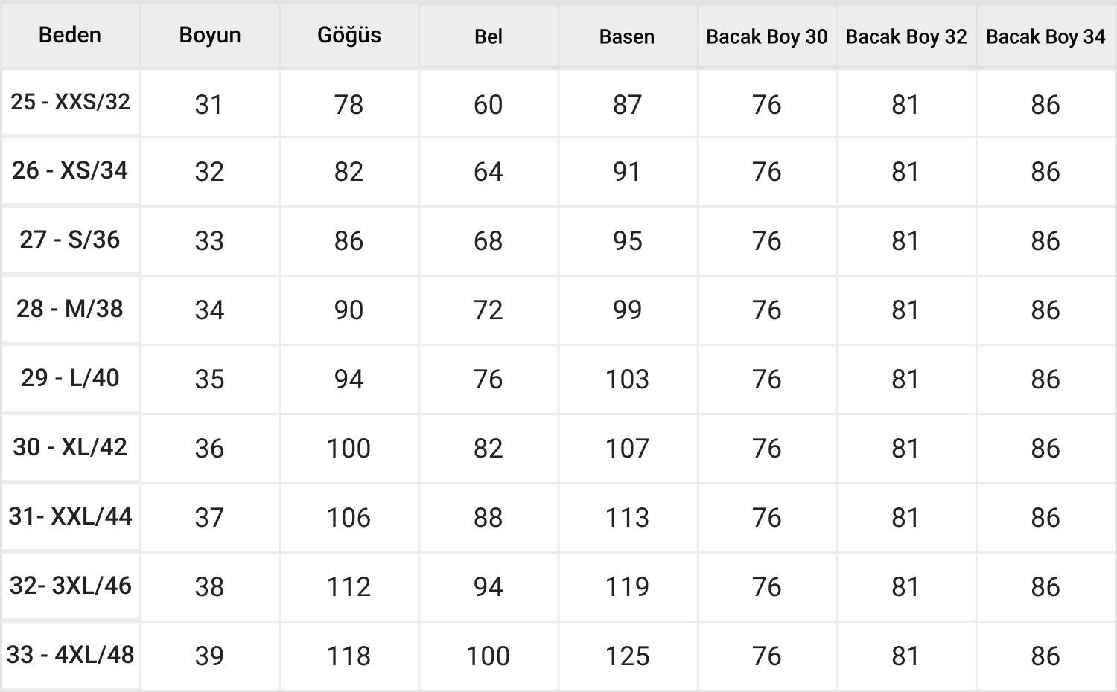Click Bel value 60 in XXS/32 row
The image size is (1117, 692).
click(488, 105)
